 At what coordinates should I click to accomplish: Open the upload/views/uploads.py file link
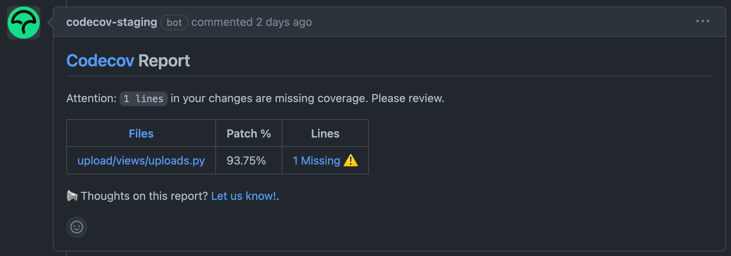[x=141, y=160]
